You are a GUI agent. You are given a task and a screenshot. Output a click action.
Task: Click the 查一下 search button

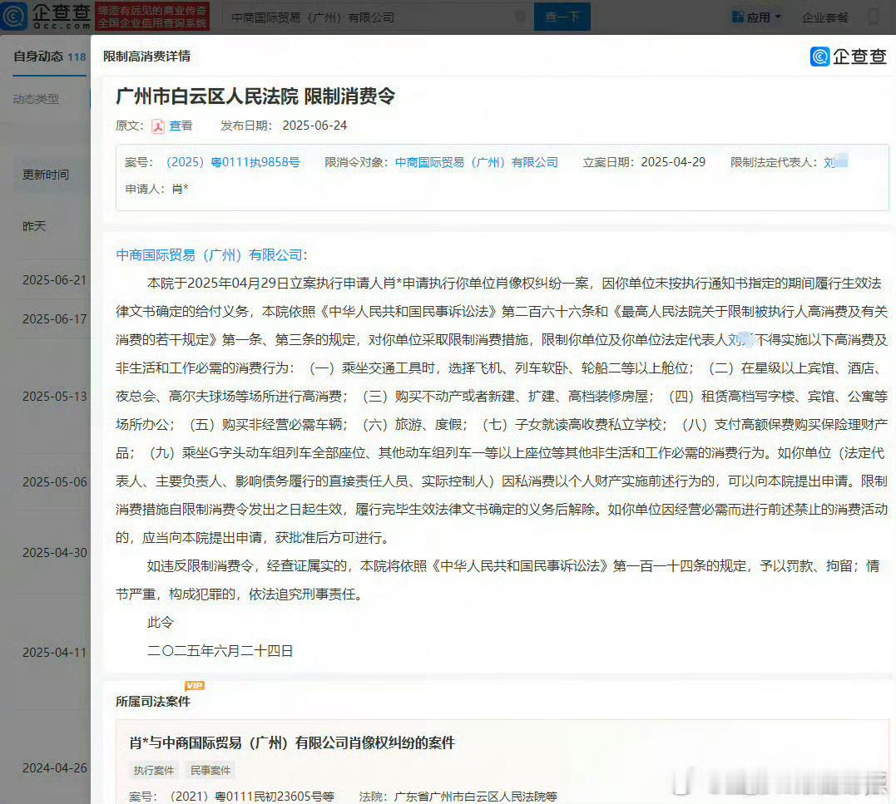click(x=562, y=17)
